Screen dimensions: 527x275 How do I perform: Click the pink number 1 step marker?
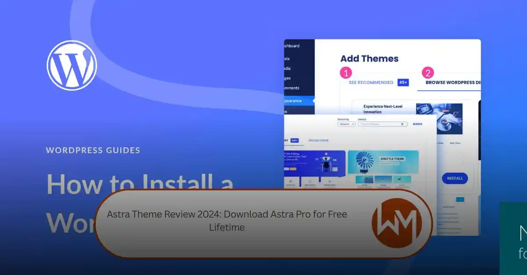click(x=347, y=72)
